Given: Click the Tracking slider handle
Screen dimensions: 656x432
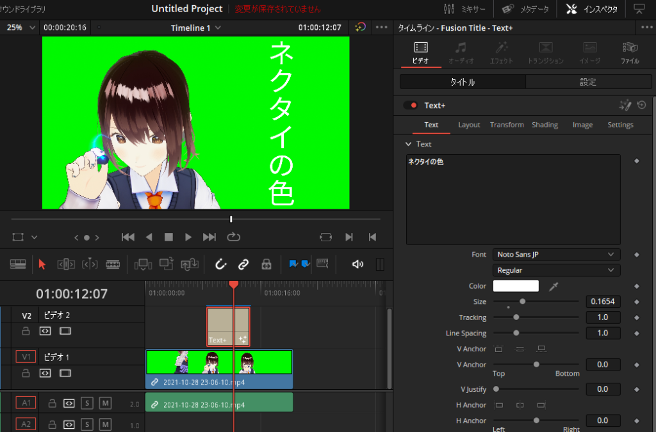Looking at the screenshot, I should [x=516, y=317].
